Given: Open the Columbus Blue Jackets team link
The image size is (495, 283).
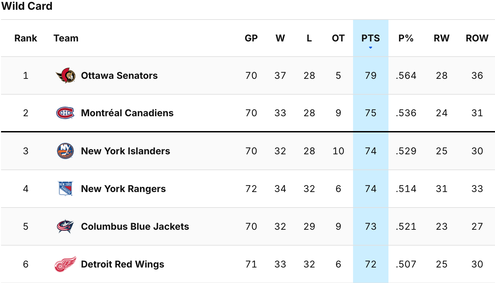Looking at the screenshot, I should pos(135,226).
